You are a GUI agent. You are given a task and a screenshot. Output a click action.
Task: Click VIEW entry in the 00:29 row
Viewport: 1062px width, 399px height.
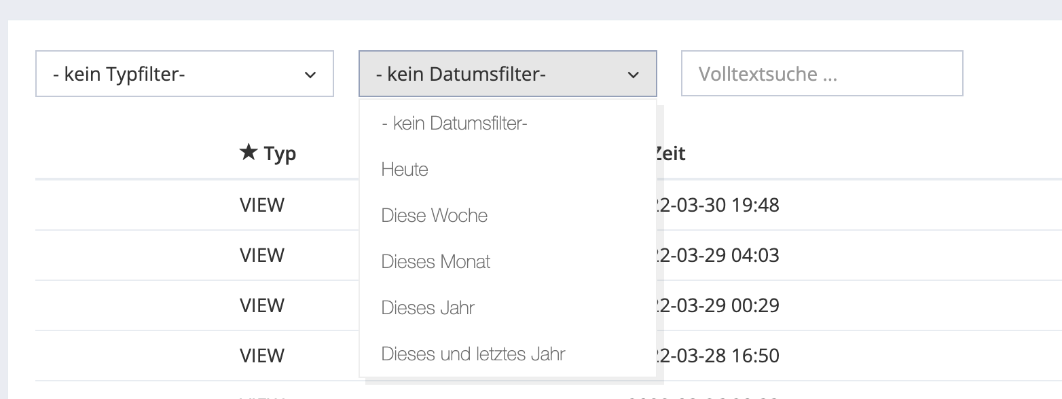262,305
